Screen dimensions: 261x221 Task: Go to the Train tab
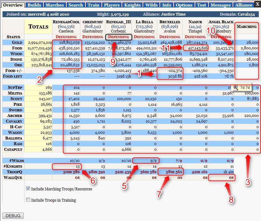tap(93, 5)
